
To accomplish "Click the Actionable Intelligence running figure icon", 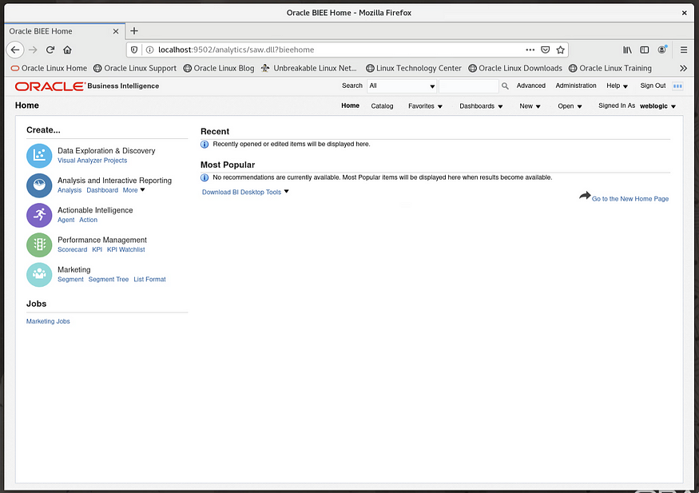I will click(x=39, y=215).
